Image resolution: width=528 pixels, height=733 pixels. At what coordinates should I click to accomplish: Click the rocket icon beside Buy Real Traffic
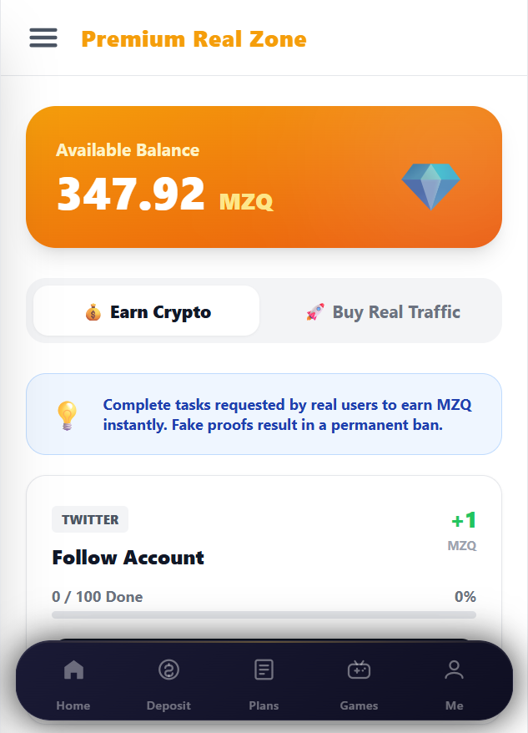tap(314, 312)
